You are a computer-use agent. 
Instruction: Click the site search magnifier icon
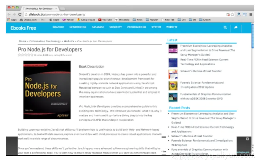pyautogui.click(x=225, y=28)
